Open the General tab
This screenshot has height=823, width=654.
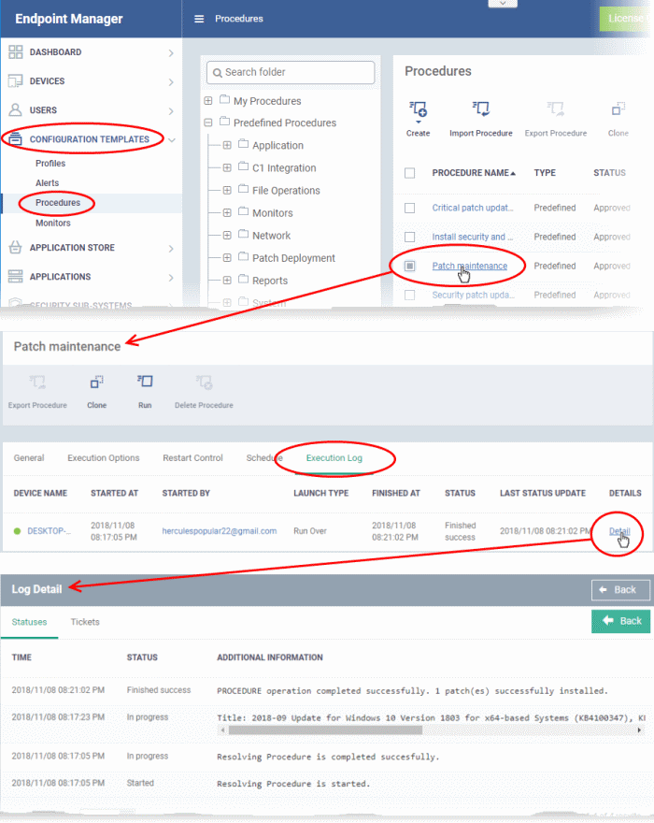pyautogui.click(x=29, y=457)
